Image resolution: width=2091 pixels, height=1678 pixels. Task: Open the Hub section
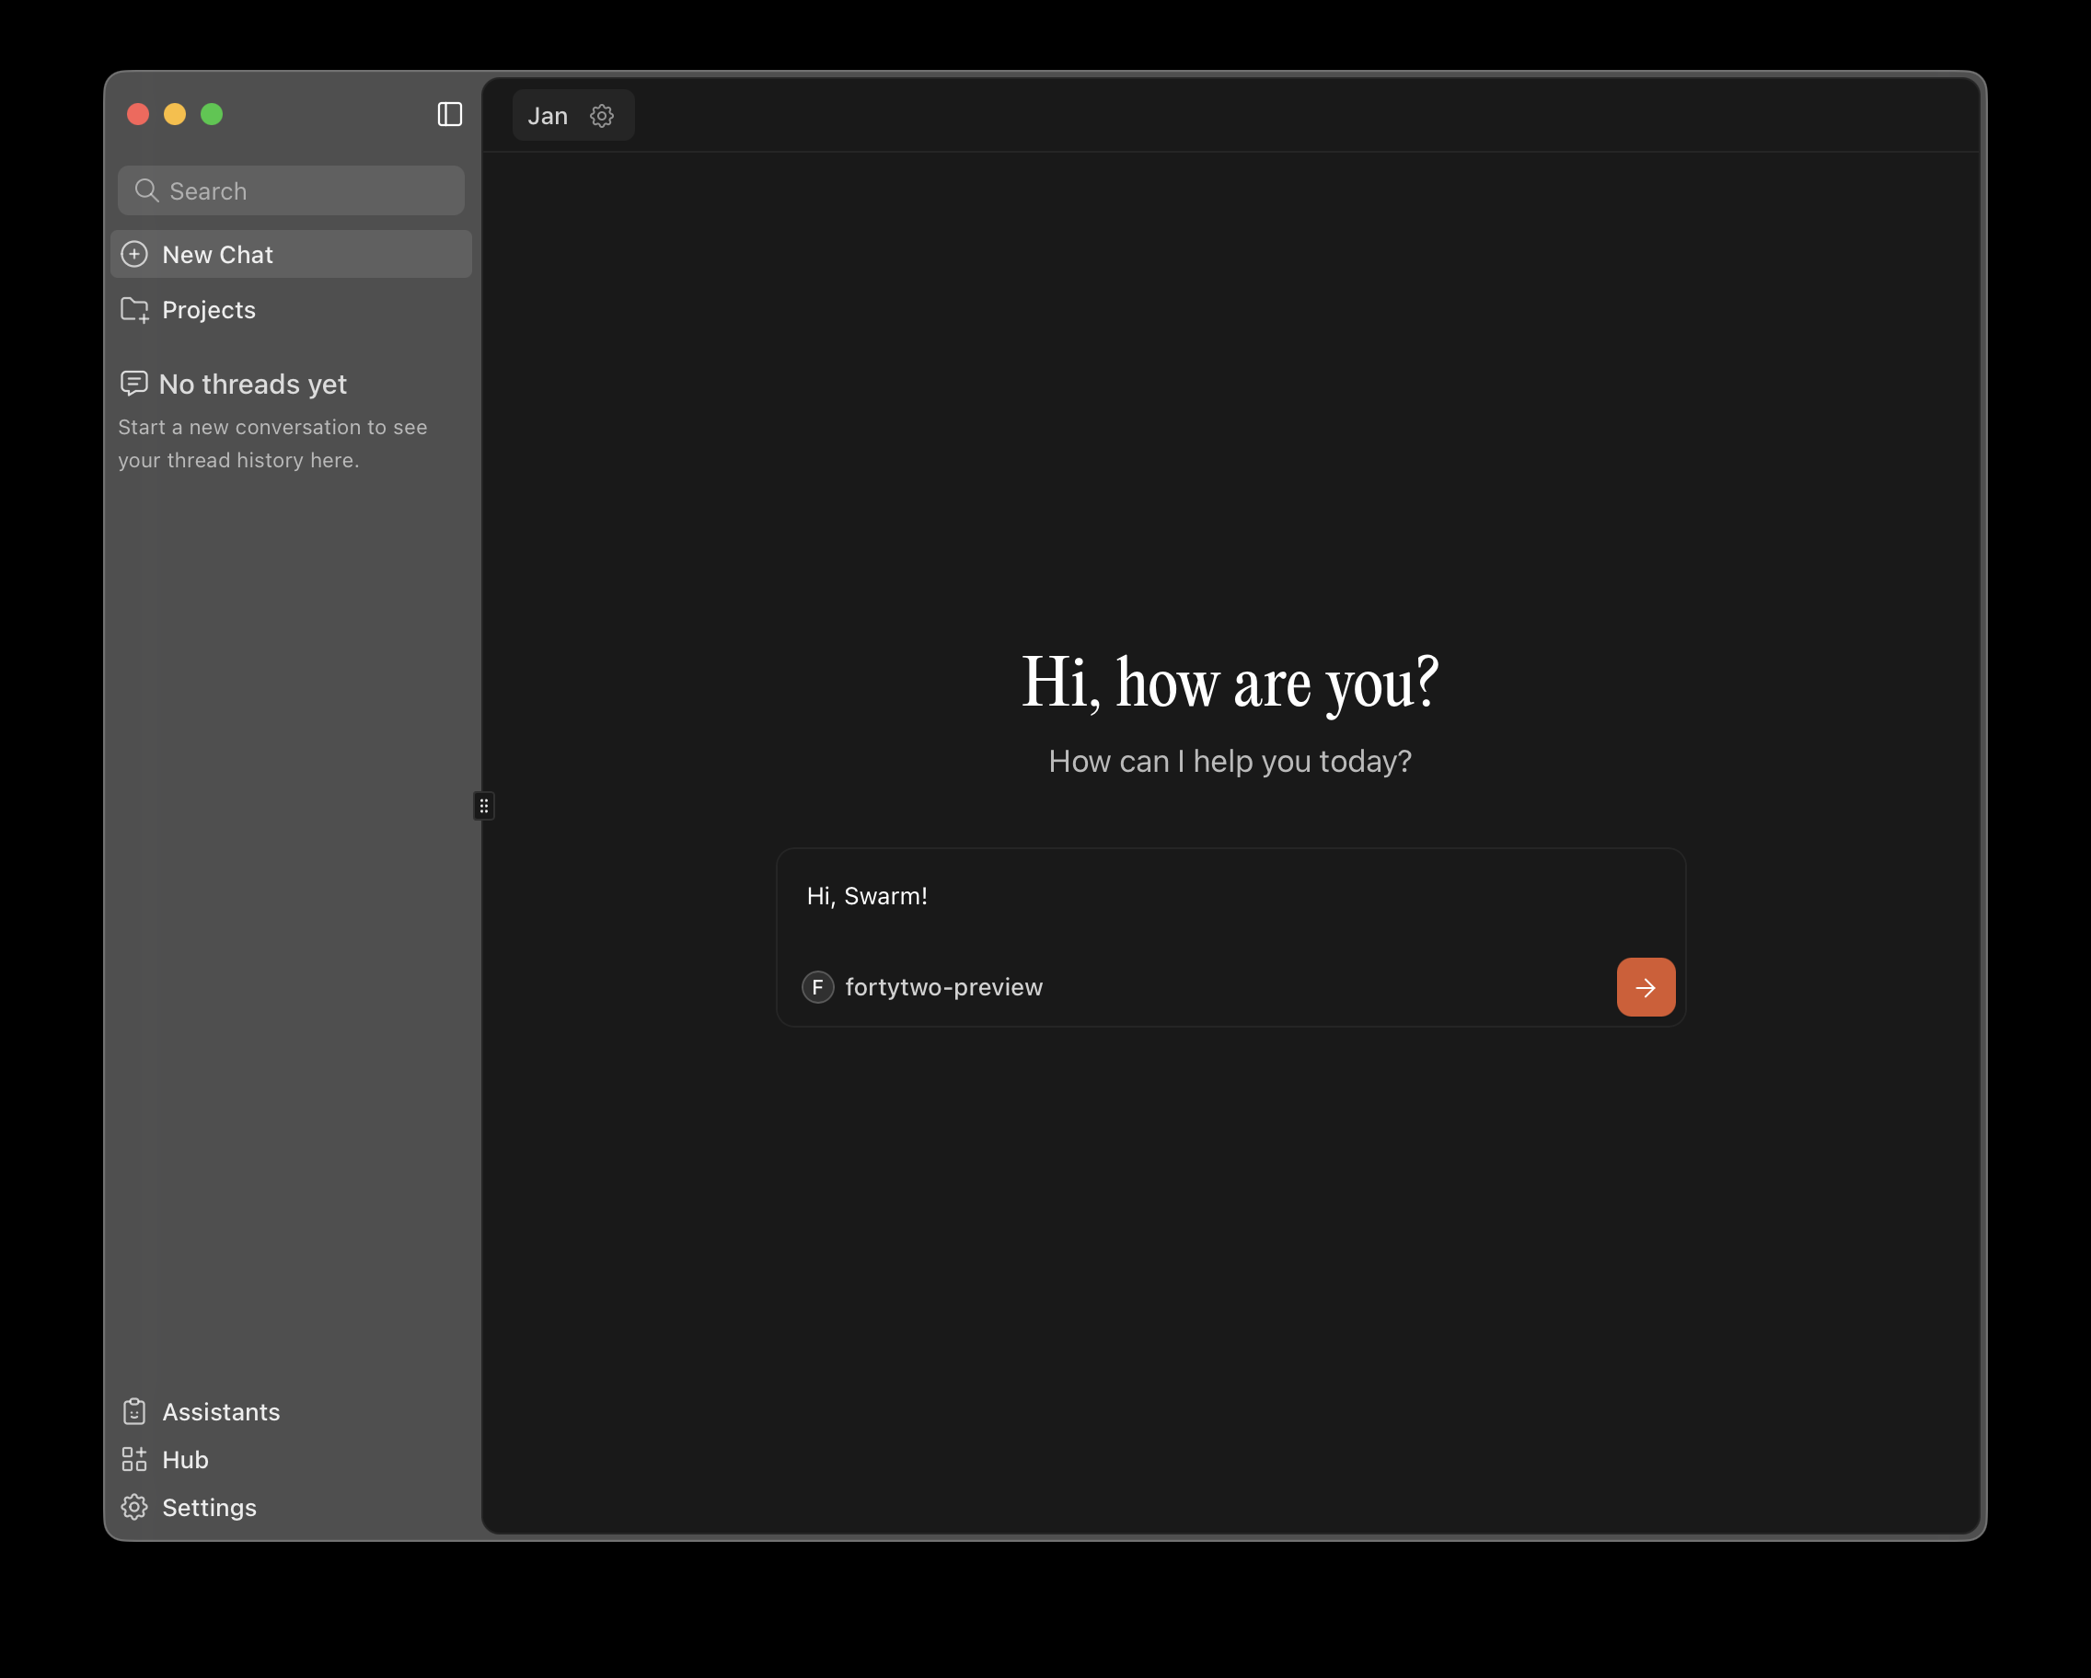[x=183, y=1459]
